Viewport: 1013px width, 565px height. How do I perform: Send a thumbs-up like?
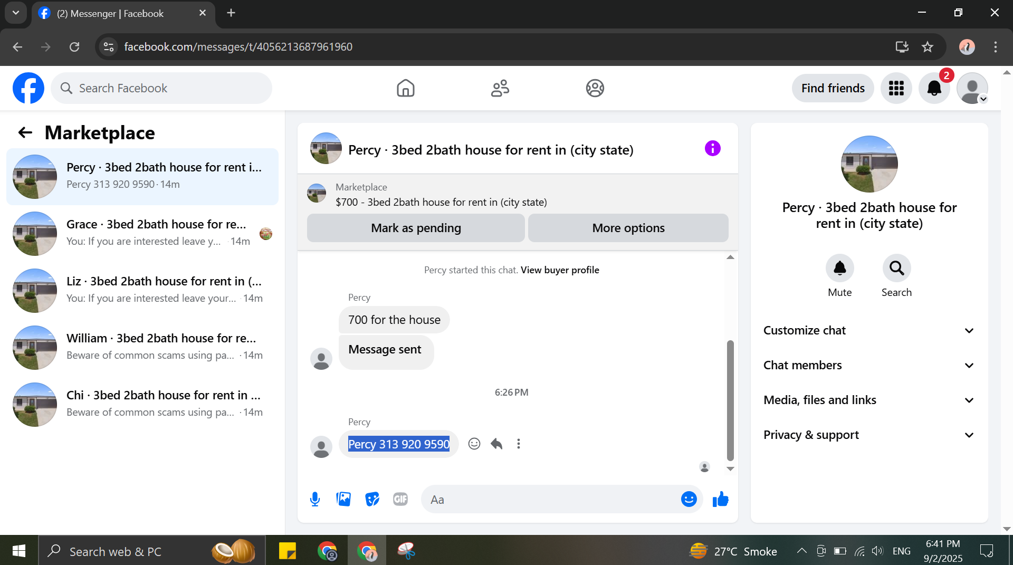(x=720, y=499)
